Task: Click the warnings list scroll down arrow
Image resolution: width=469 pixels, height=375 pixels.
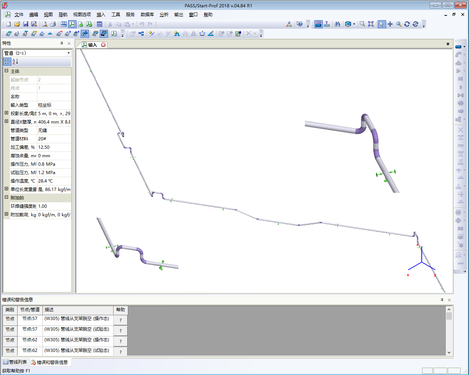Action: [449, 353]
